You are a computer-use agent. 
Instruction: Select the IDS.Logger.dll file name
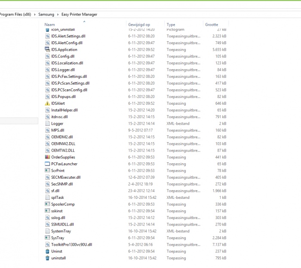63,70
